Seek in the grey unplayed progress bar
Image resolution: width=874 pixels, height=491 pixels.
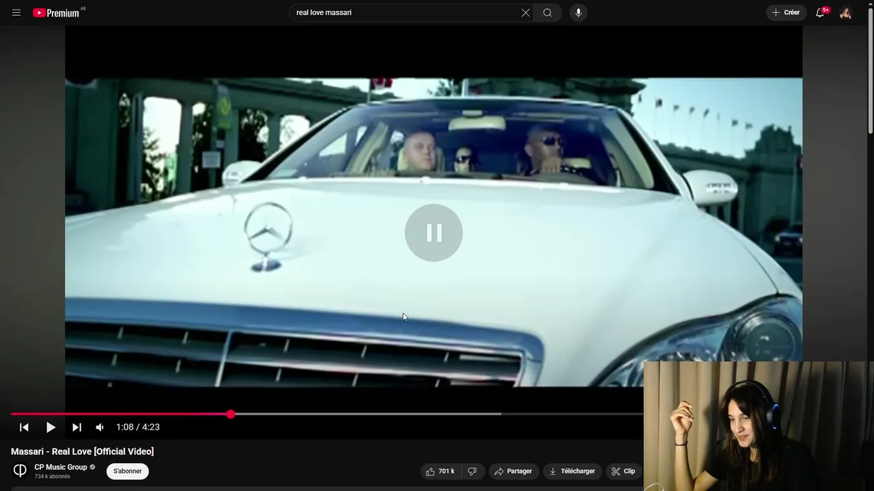click(437, 414)
